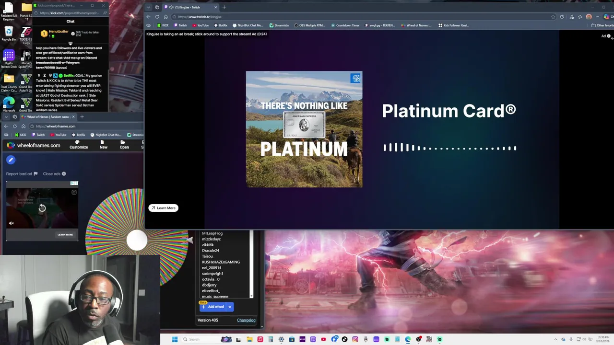Open the Elgato Stream Deck desktop shortcut

pos(9,57)
